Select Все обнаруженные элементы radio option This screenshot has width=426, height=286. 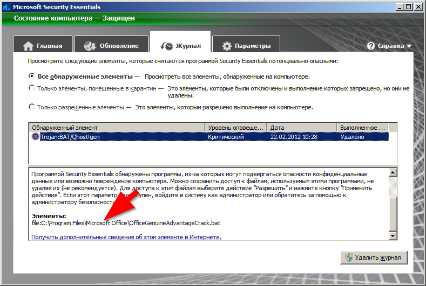point(31,76)
